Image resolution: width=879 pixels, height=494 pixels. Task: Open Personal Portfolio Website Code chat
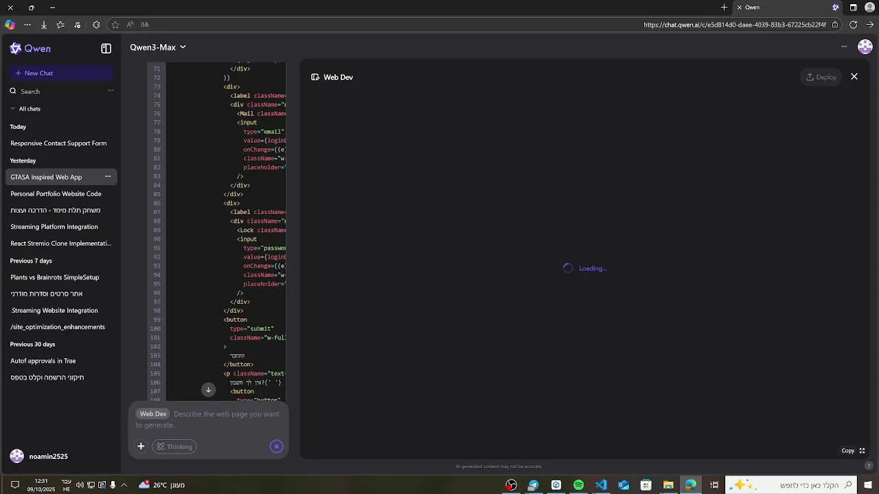[56, 193]
